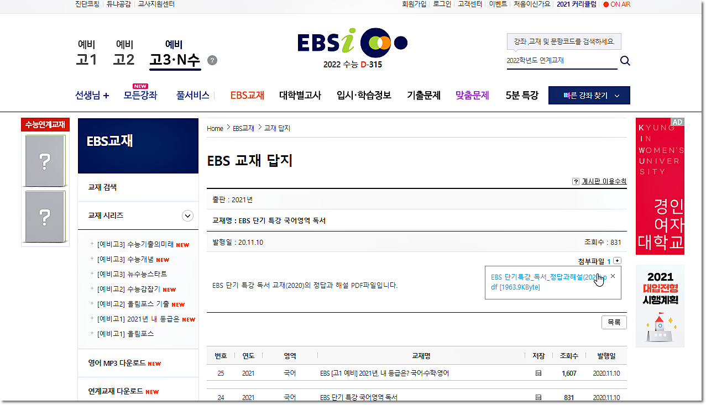Screen dimensions: 706x405
Task: Open the 모든강좌 menu
Action: pos(140,96)
